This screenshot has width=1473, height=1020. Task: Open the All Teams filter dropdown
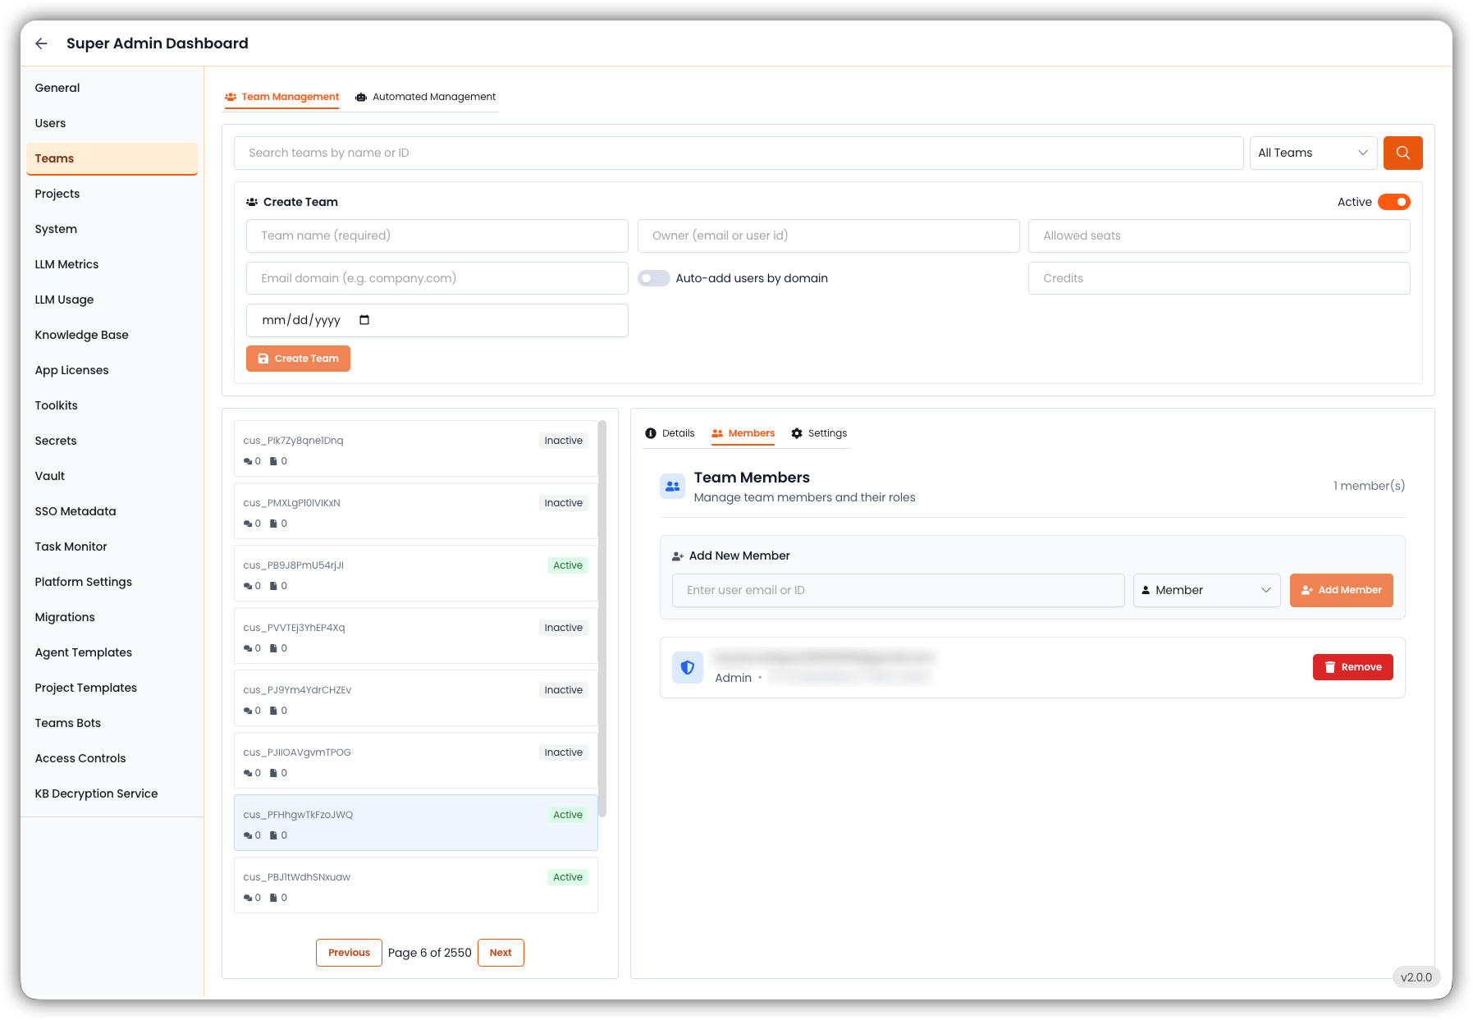(1312, 153)
